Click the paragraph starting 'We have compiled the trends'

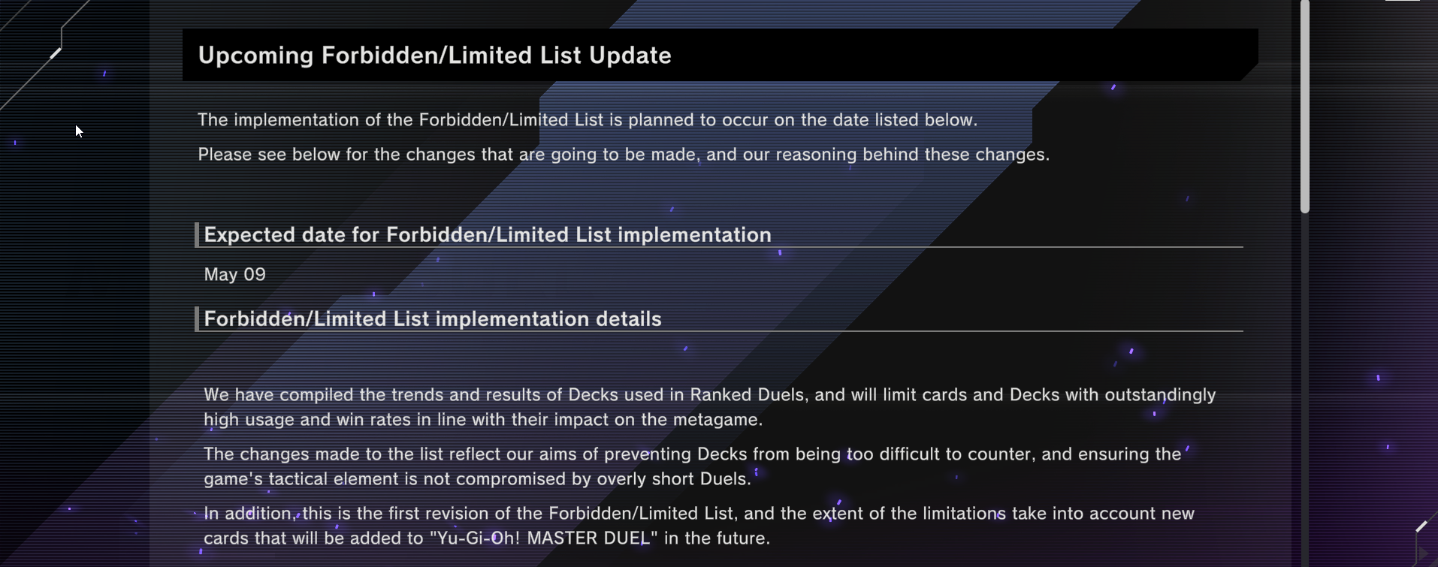(x=709, y=407)
